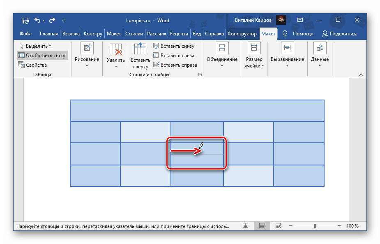Click the Insert Above (Вставить сверху) icon
Screen dimensions: 380x244
140,49
